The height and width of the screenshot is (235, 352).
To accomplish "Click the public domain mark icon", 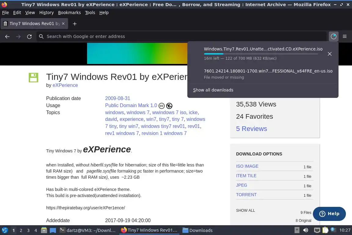I will (x=169, y=106).
